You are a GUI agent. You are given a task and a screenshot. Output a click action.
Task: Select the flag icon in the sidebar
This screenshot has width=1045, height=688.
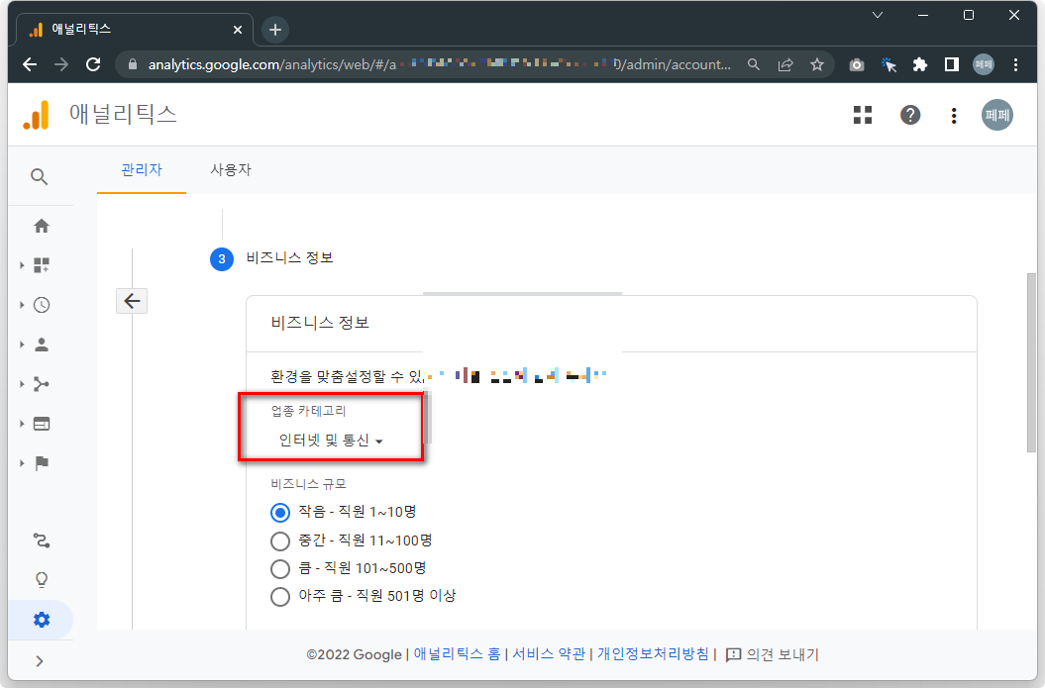point(41,462)
